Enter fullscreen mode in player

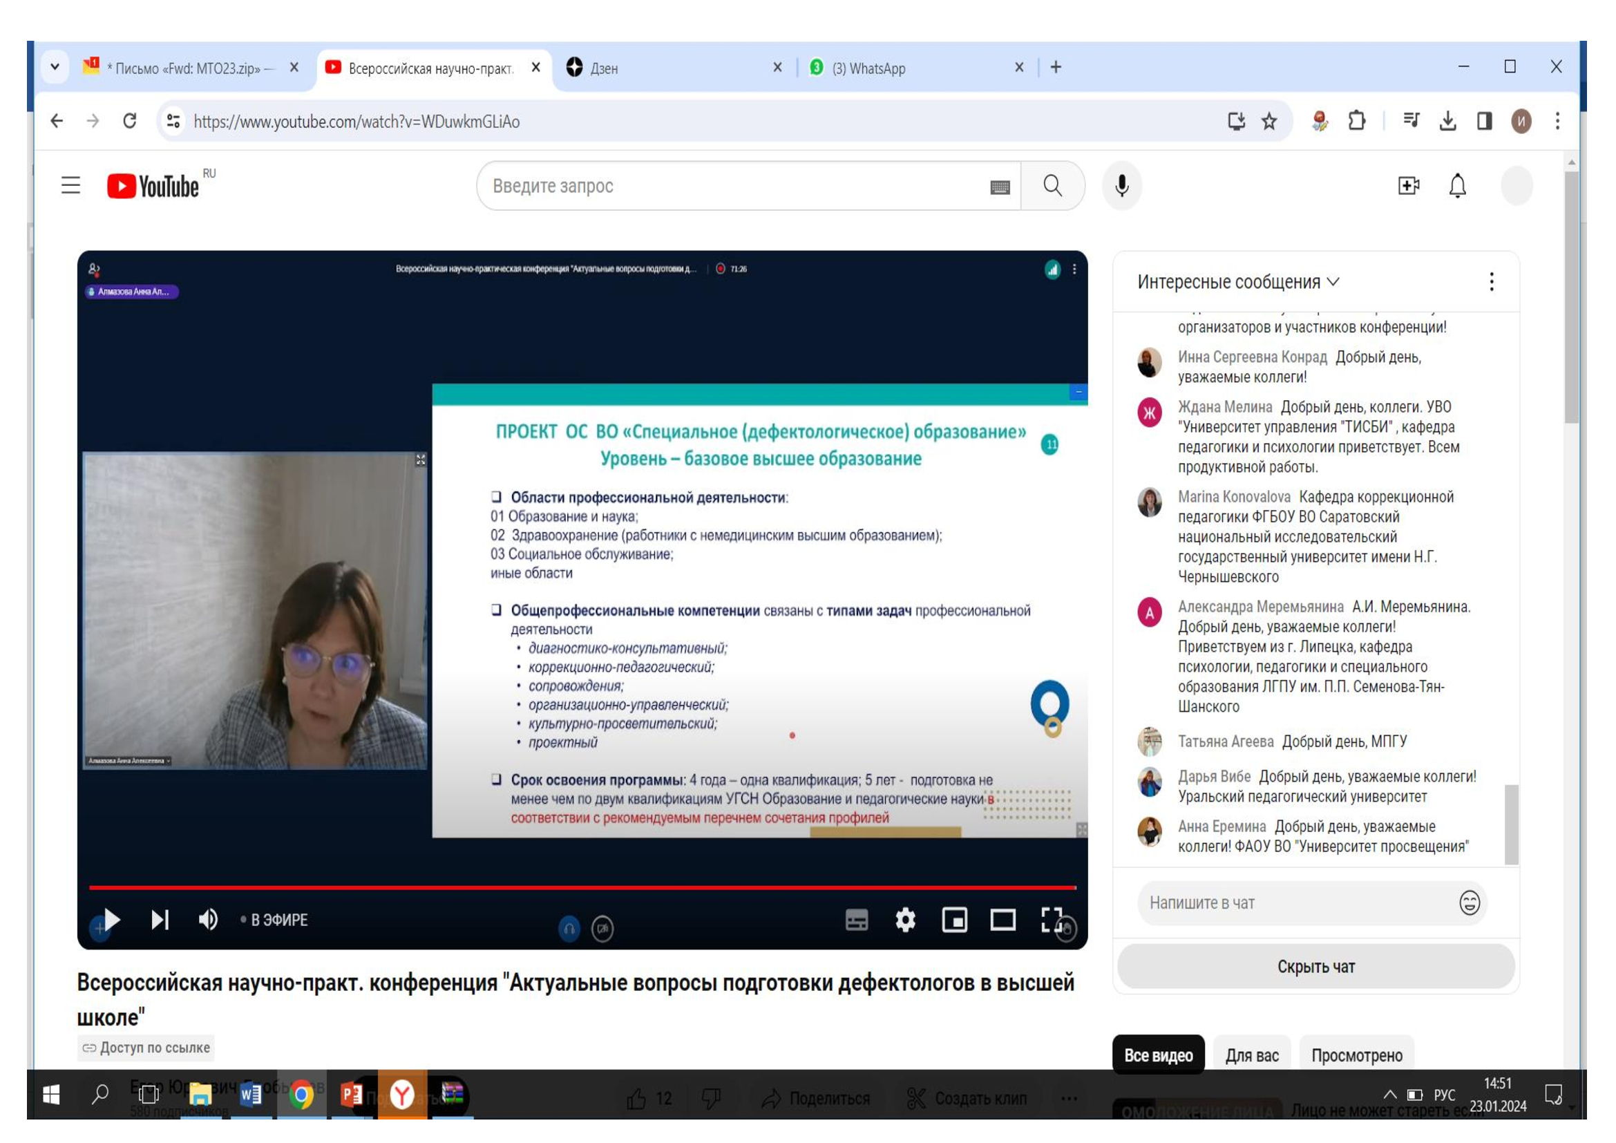point(1052,919)
